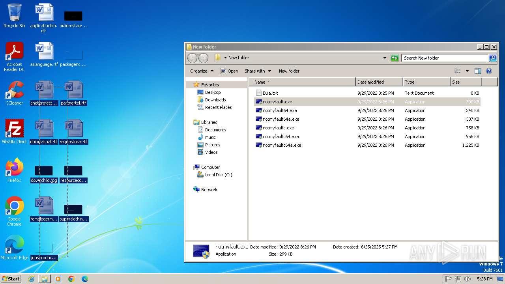Open Pictures library
Screen dimensions: 505x284
[x=213, y=145]
